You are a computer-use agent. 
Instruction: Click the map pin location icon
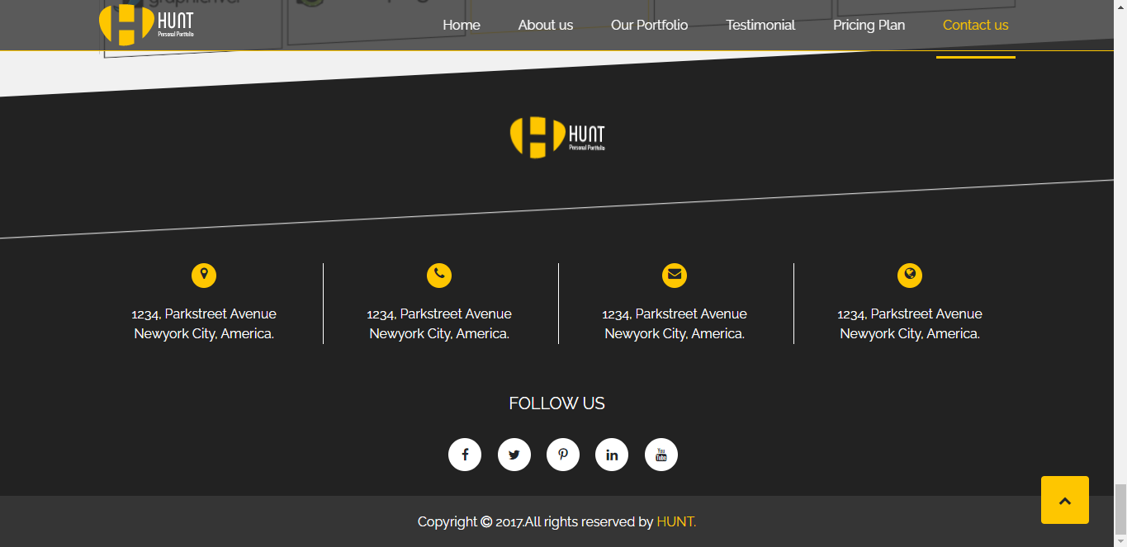(x=204, y=276)
